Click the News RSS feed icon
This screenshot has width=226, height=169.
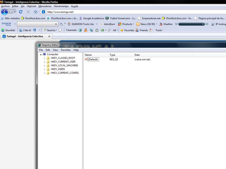point(138,24)
